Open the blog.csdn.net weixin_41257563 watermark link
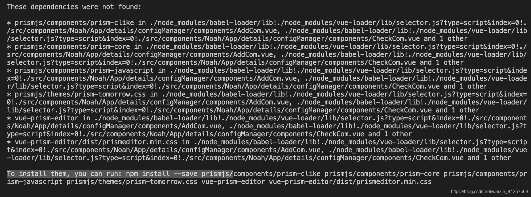Image resolution: width=531 pixels, height=197 pixels. pos(489,192)
